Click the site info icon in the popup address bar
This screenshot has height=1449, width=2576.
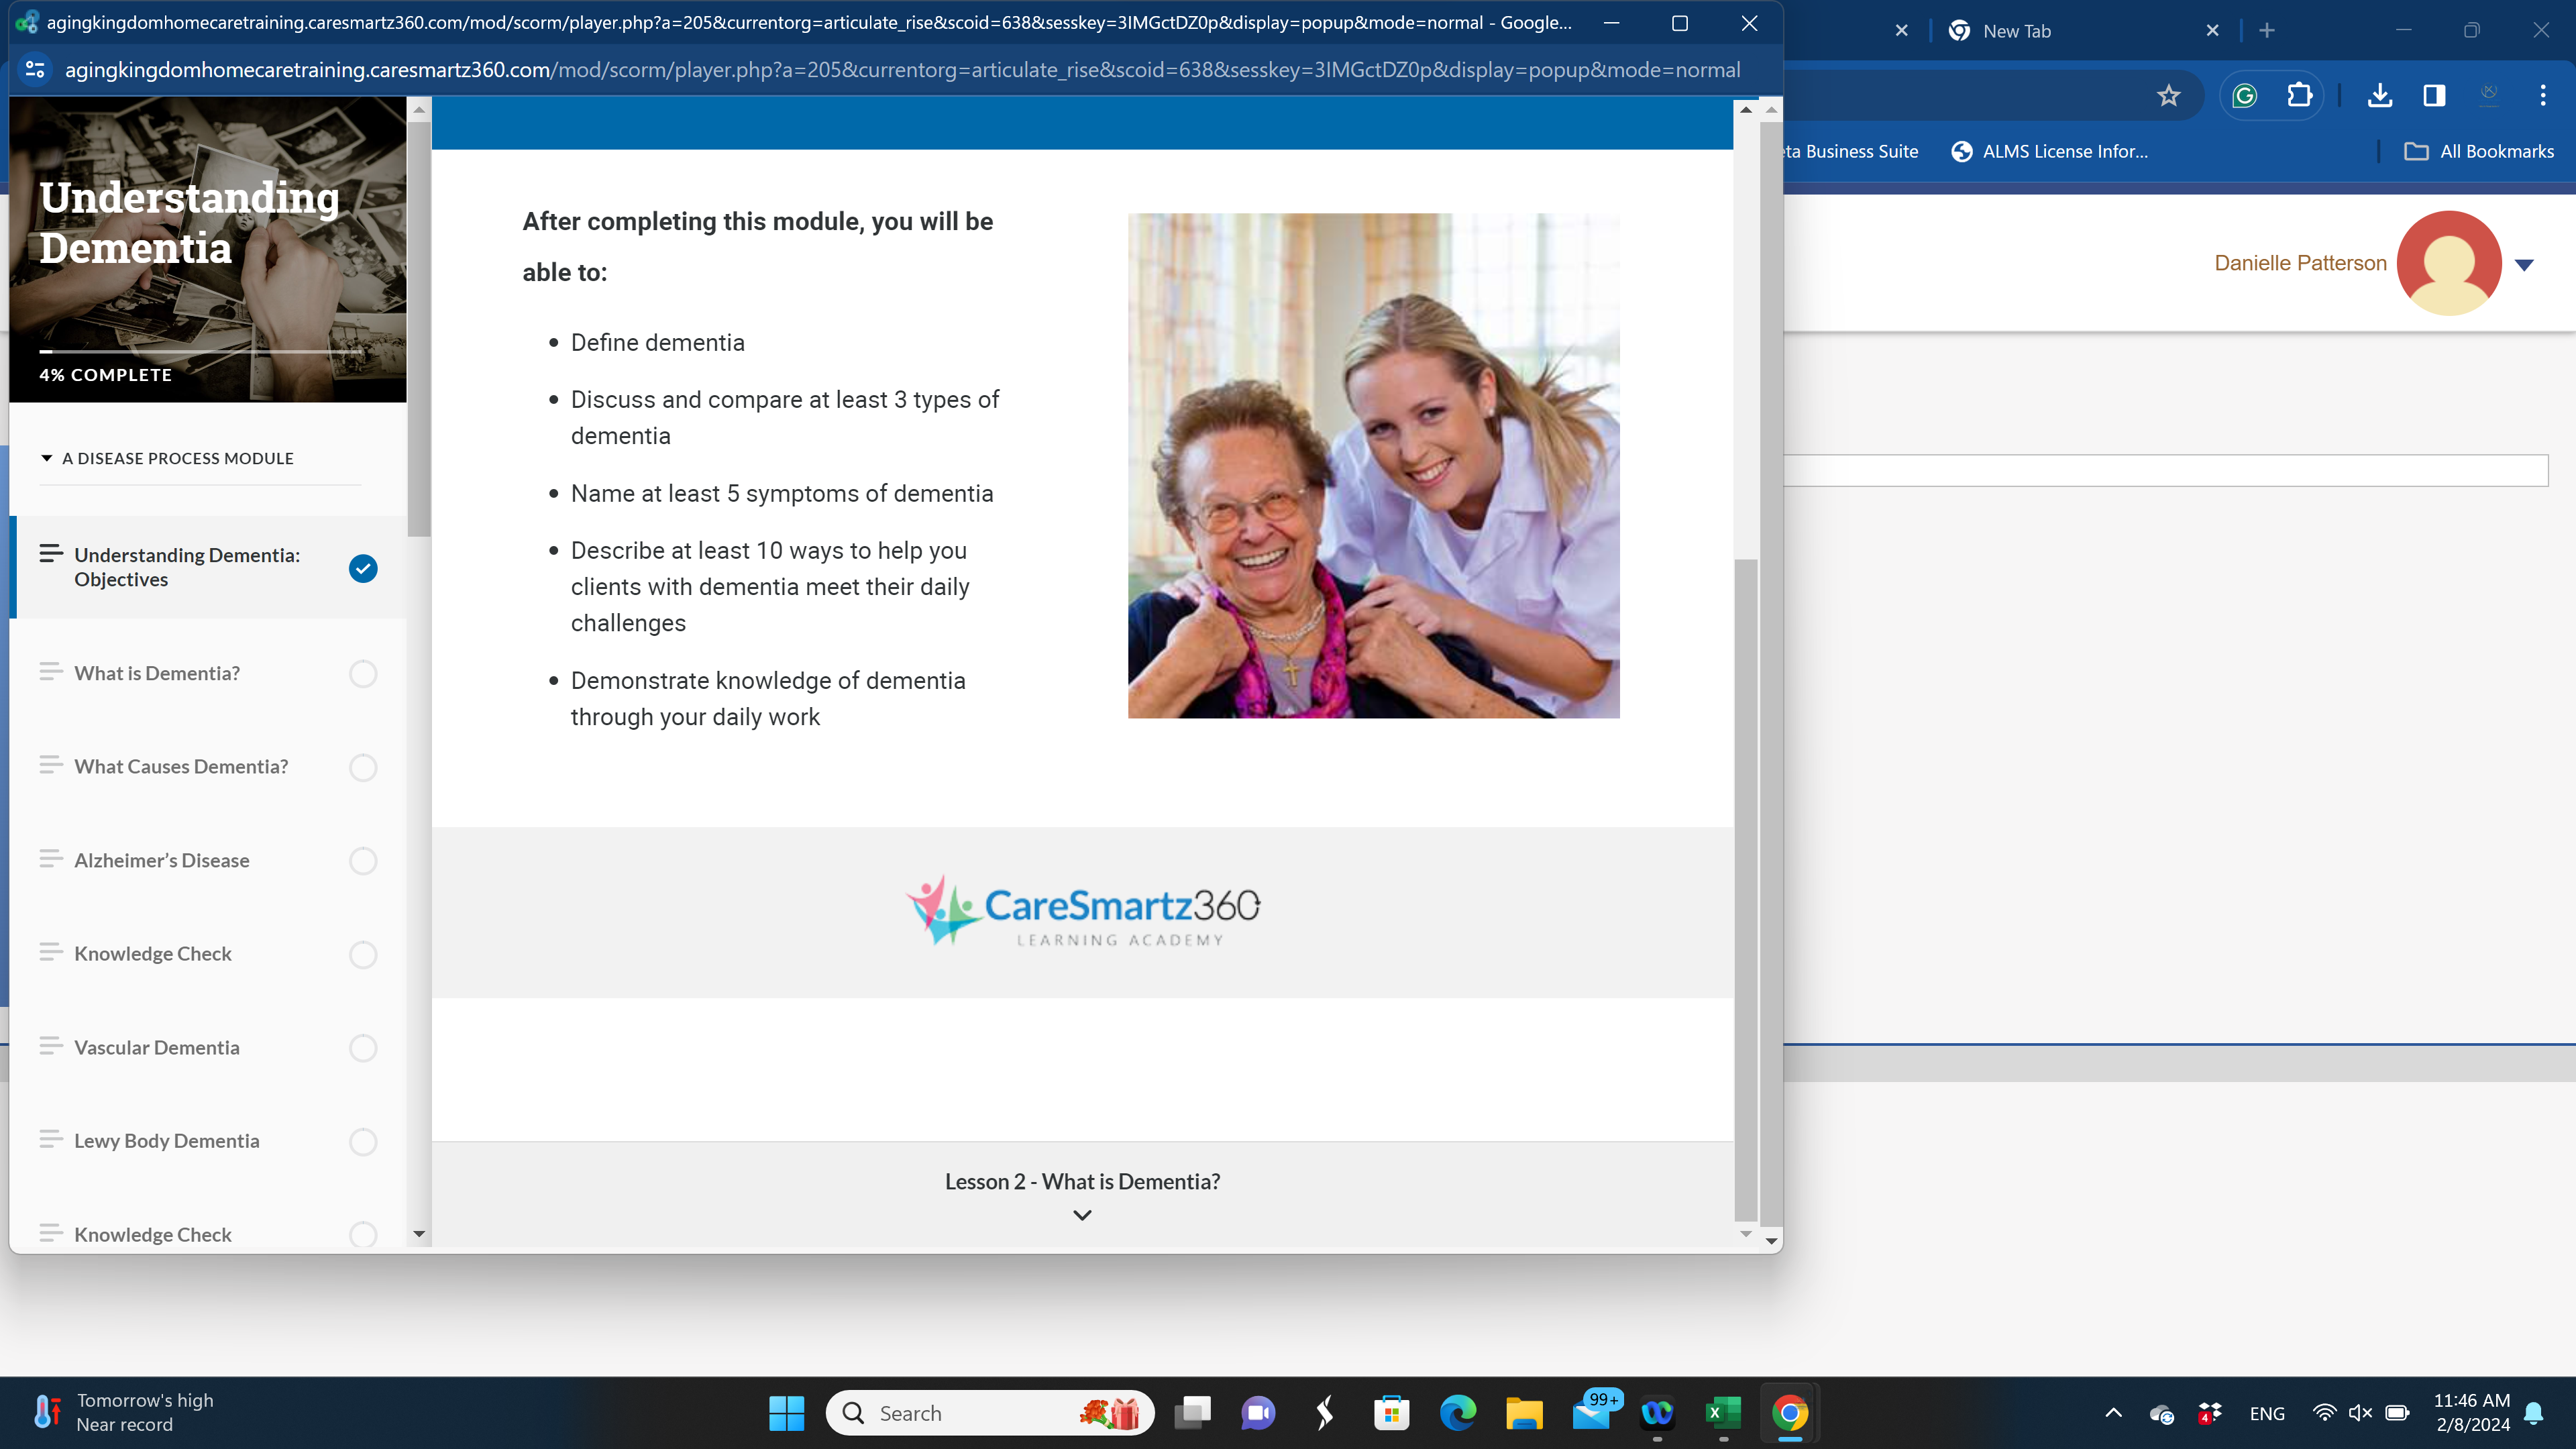(x=35, y=69)
